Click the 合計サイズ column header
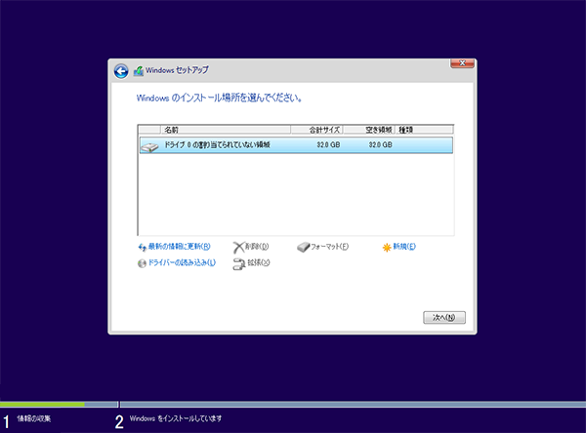The width and height of the screenshot is (586, 433). (x=316, y=130)
